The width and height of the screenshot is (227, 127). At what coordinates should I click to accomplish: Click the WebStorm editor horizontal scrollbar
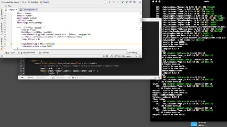pyautogui.click(x=70, y=50)
